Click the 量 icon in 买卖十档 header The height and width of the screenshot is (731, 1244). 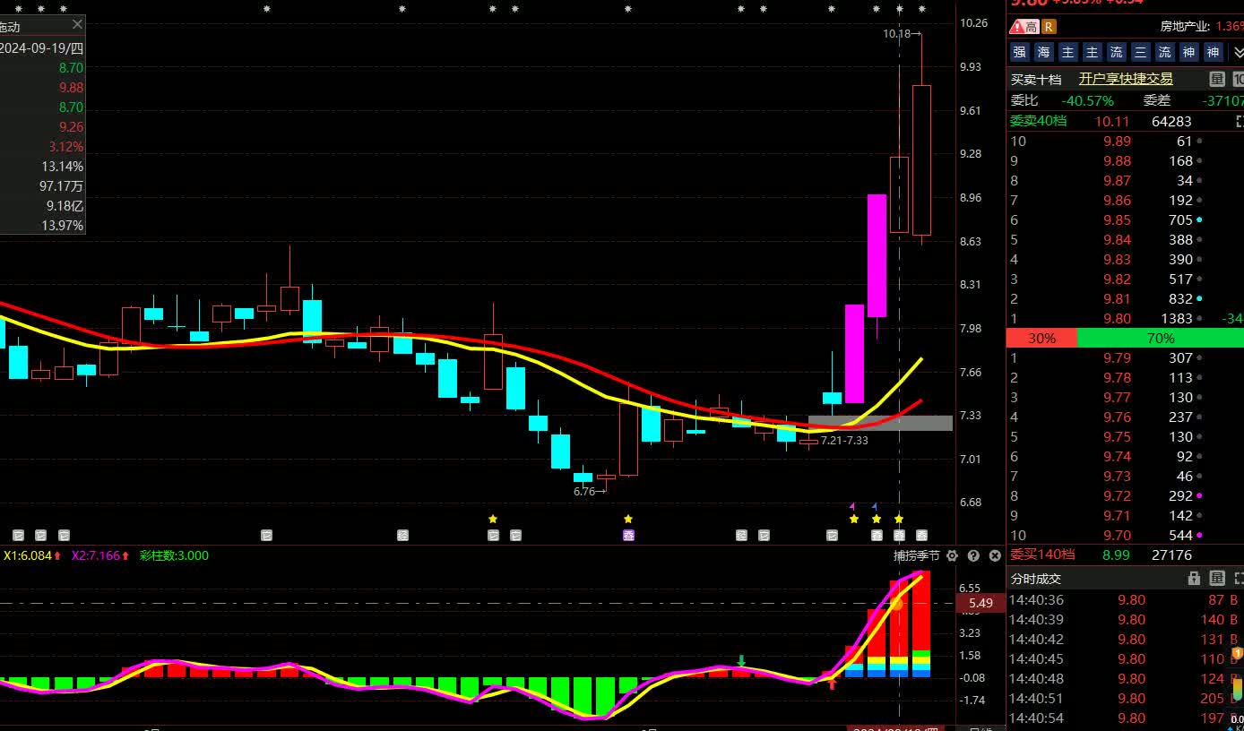(x=1217, y=79)
